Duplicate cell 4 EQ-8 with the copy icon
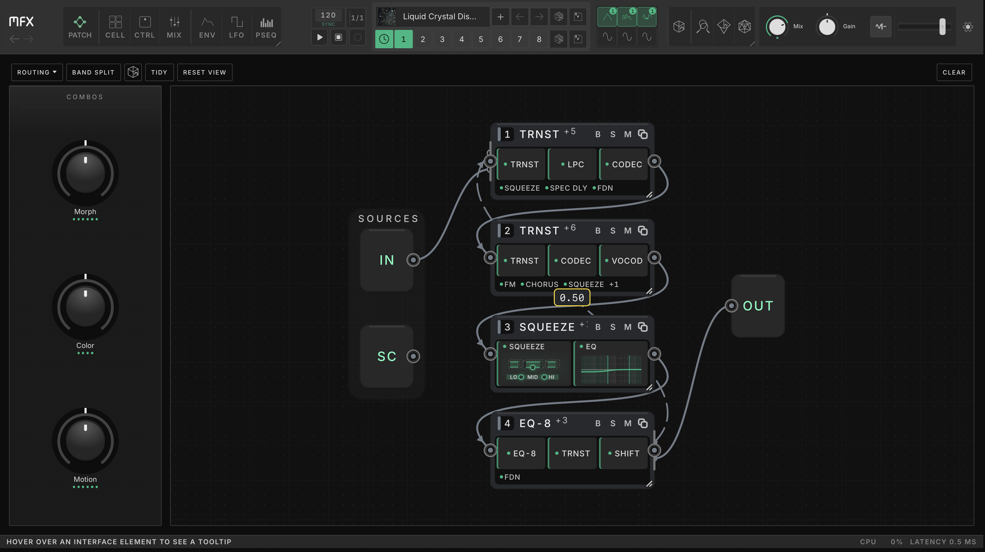This screenshot has width=985, height=552. coord(643,424)
